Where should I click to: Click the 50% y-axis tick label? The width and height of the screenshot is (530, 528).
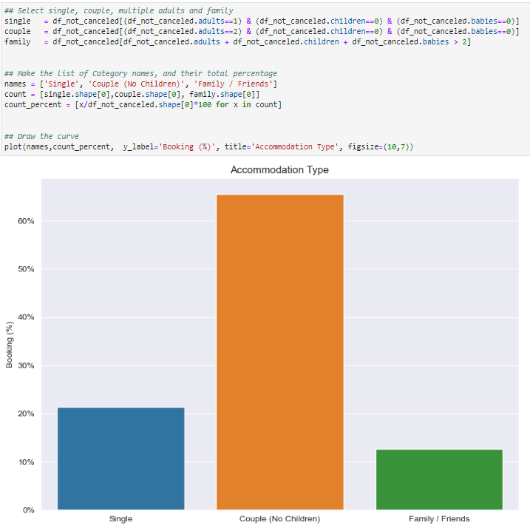pos(25,269)
